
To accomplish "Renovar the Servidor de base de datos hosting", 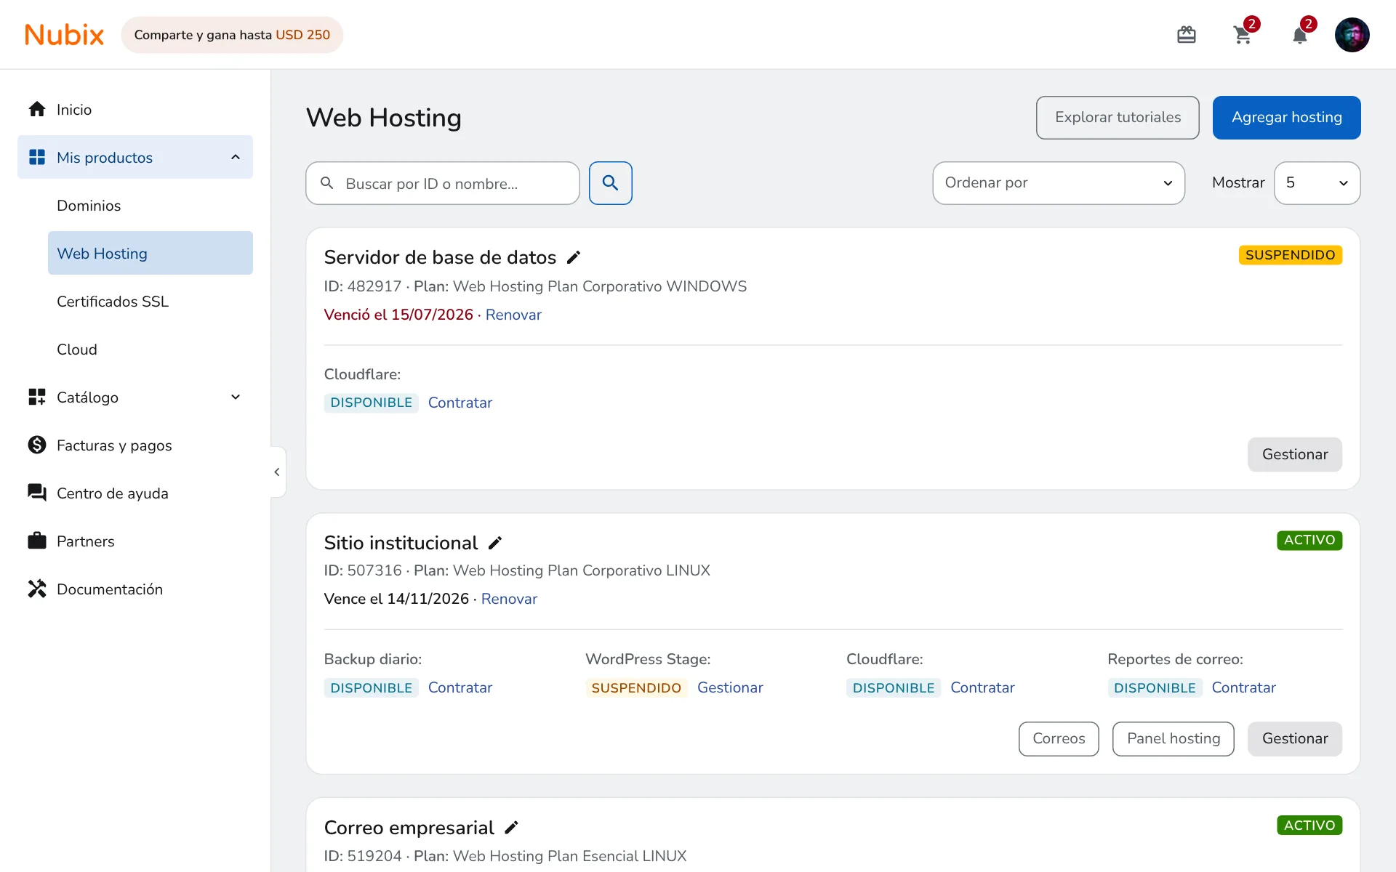I will tap(513, 315).
